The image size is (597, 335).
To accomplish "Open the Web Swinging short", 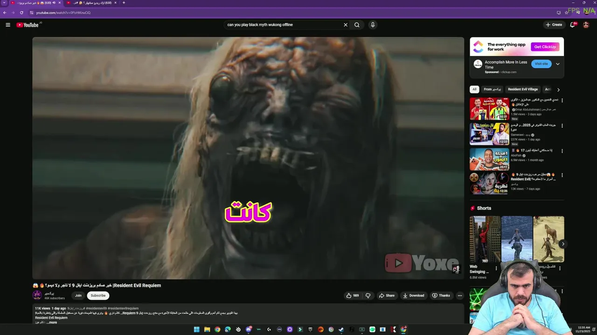I will click(x=485, y=239).
